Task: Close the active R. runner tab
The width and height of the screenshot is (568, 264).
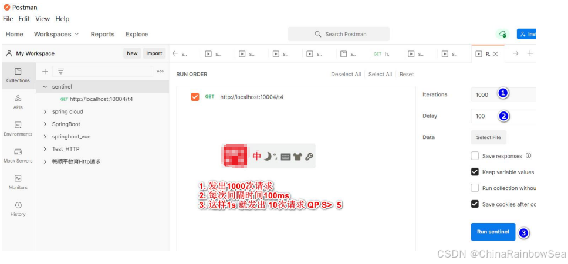Action: click(x=496, y=53)
